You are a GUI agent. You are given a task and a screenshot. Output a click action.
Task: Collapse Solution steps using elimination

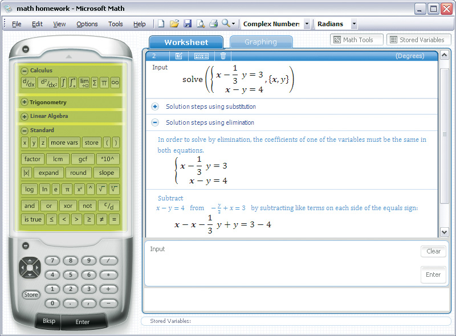pyautogui.click(x=155, y=122)
